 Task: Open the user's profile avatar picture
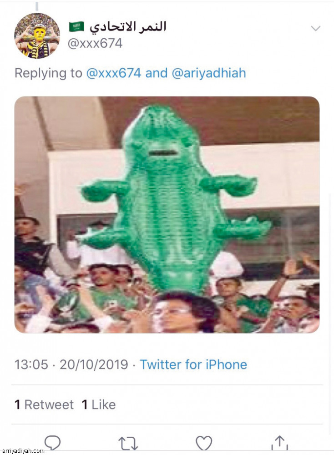pos(37,35)
